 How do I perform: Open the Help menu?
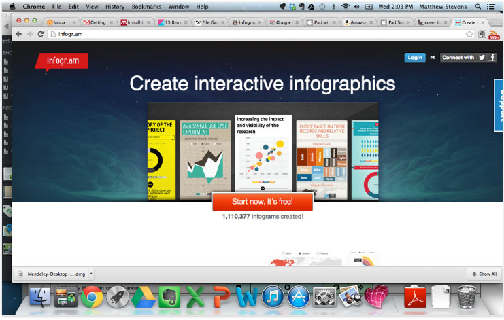click(202, 6)
